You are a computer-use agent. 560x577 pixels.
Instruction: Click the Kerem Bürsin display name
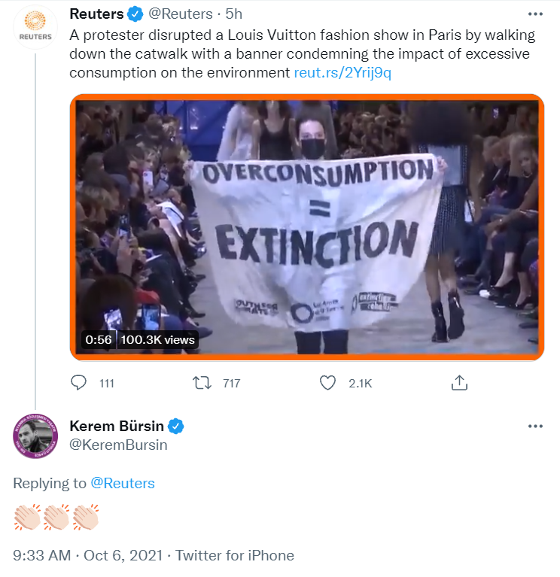117,426
